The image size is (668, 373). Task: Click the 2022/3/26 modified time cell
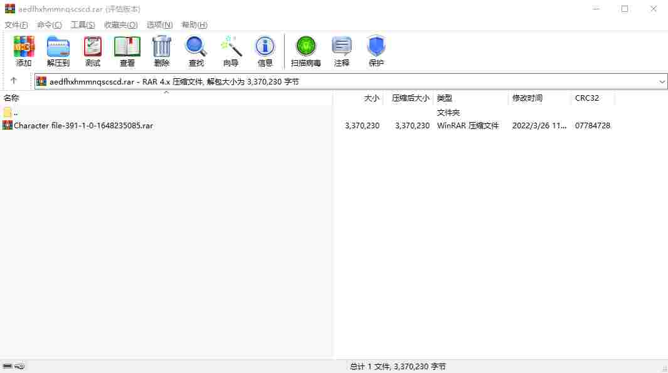coord(539,125)
